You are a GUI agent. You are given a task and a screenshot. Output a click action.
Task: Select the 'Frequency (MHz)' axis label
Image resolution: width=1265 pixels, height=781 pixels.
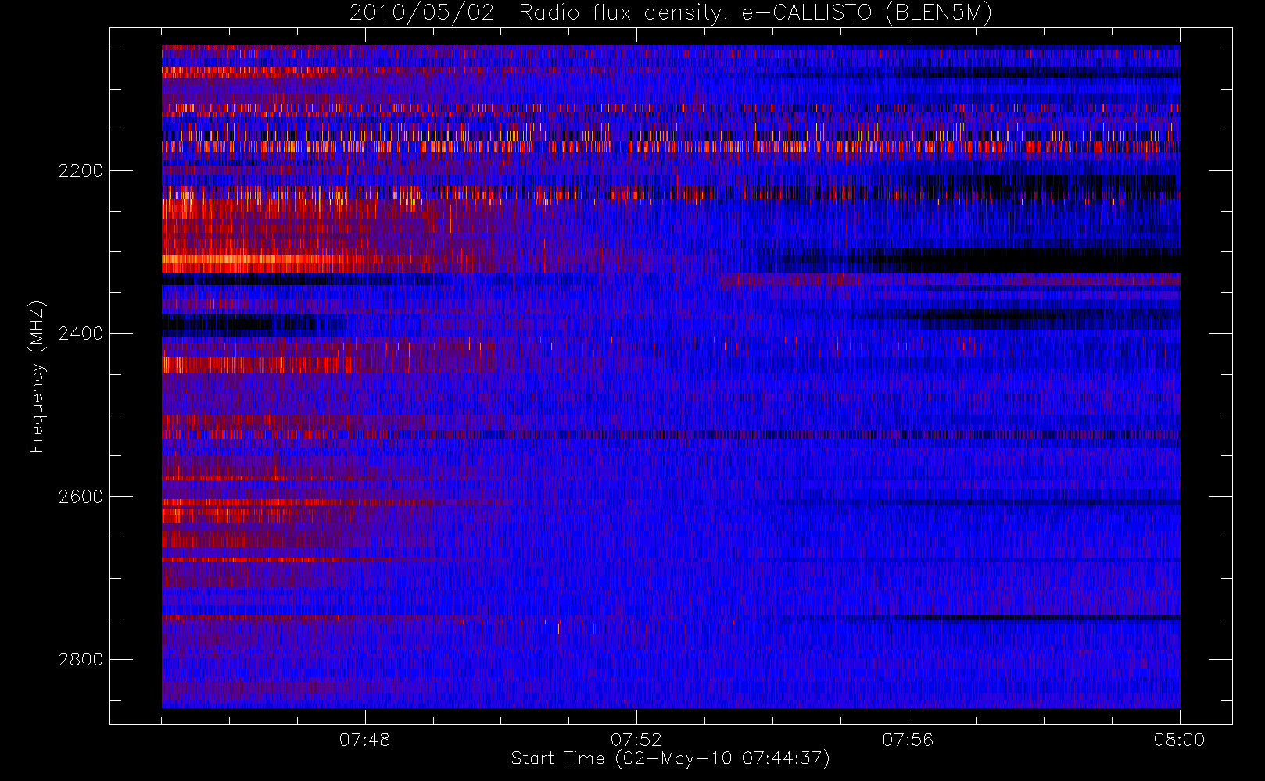coord(37,376)
